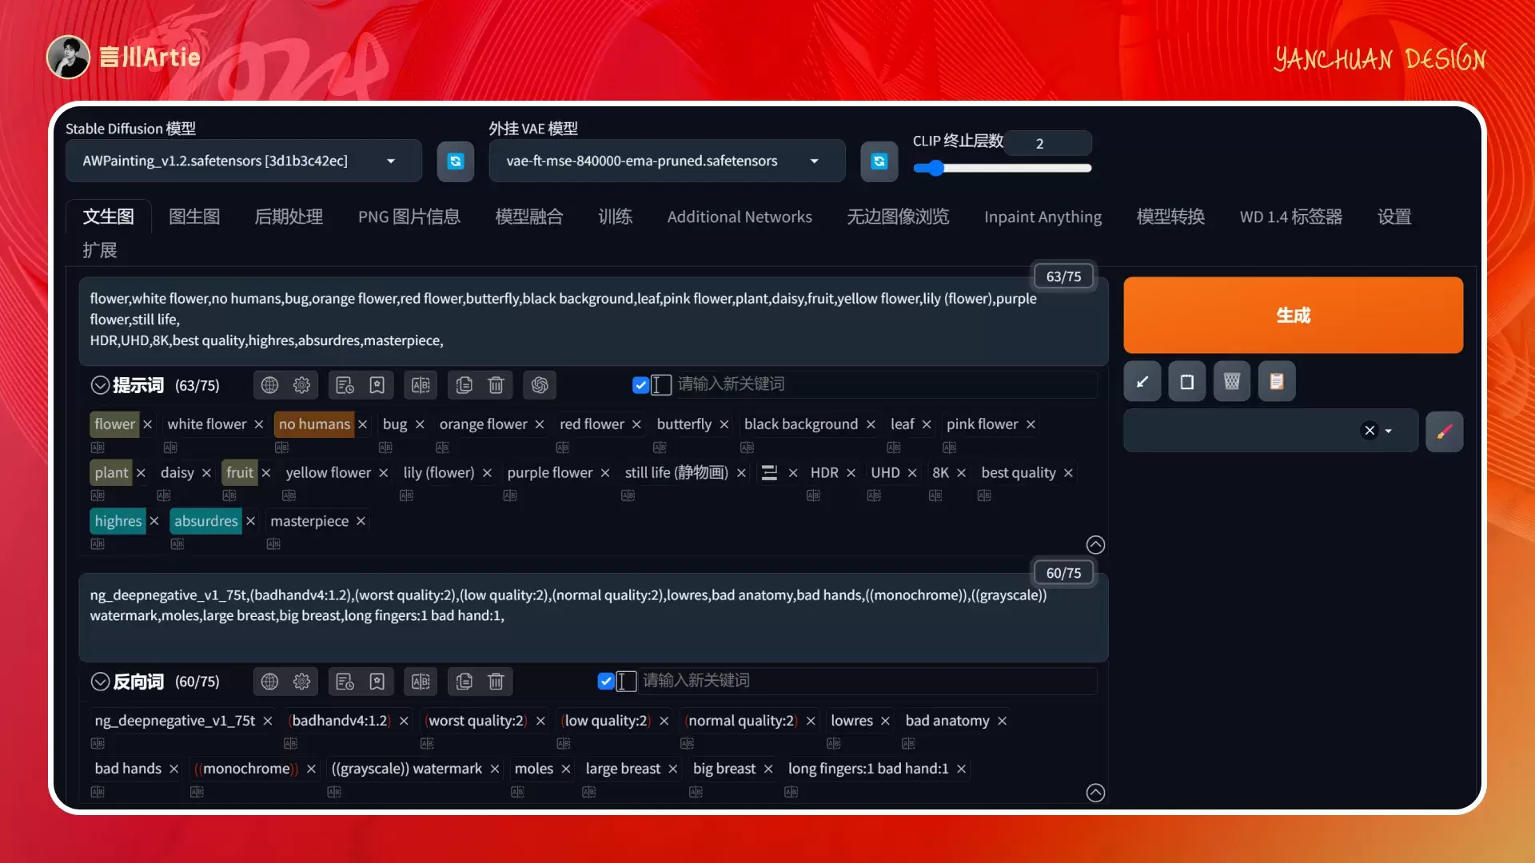Toggle the text-cursor icon beside the negative keyword input
This screenshot has height=863, width=1535.
click(627, 681)
